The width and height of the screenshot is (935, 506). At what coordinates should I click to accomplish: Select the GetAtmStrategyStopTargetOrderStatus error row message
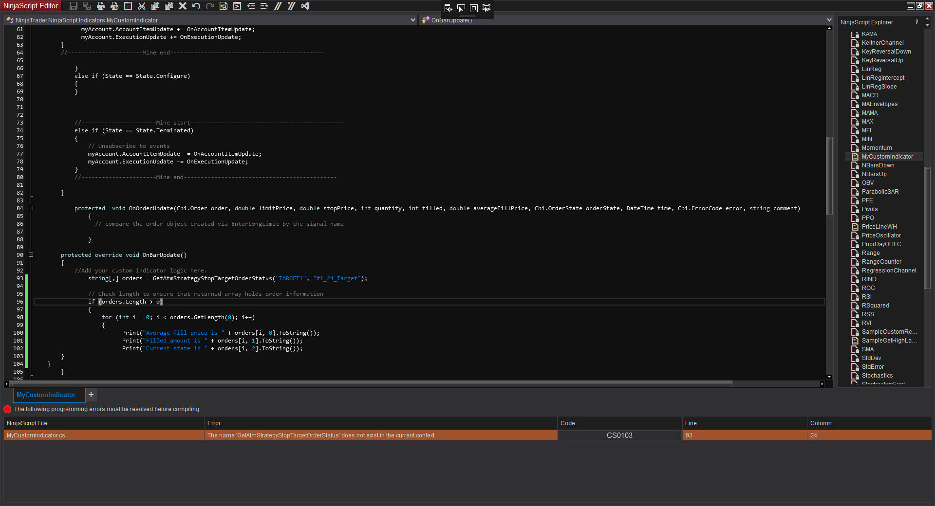321,435
